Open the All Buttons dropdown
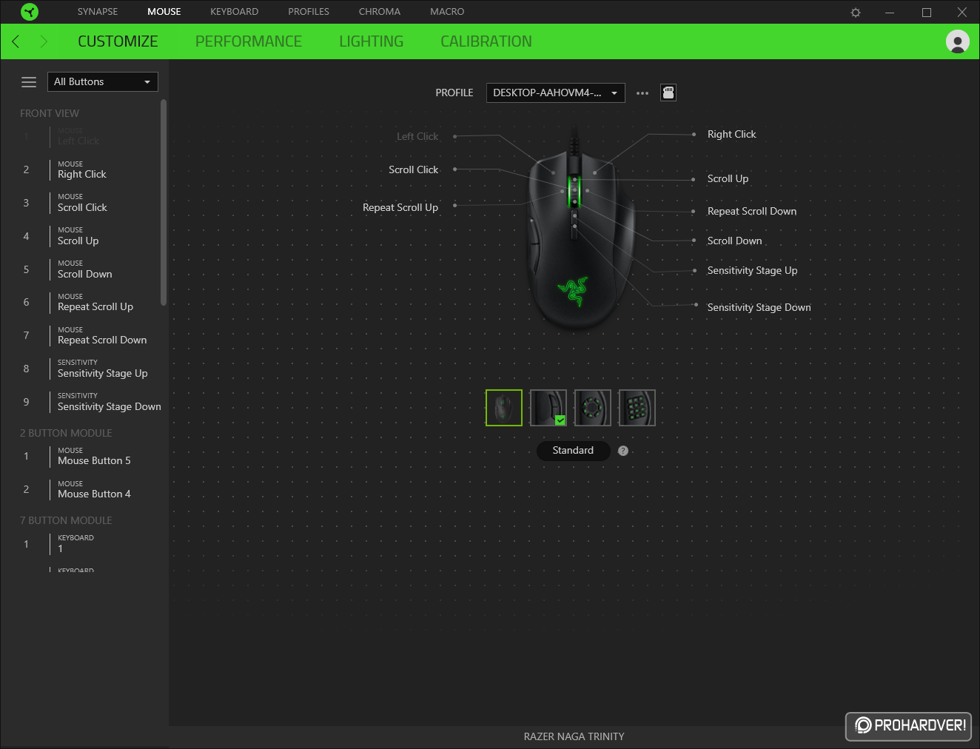 103,81
